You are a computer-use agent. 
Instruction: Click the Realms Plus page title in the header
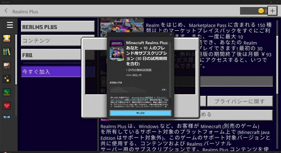[25, 12]
